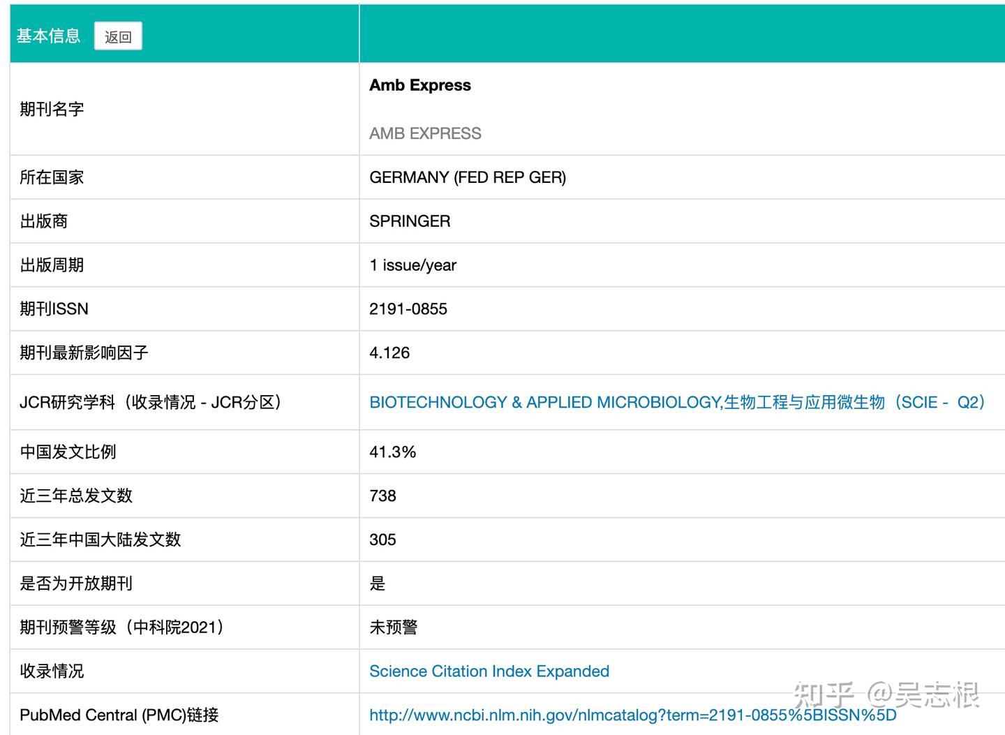Select the journal name Amb Express
1005x735 pixels.
coord(419,84)
